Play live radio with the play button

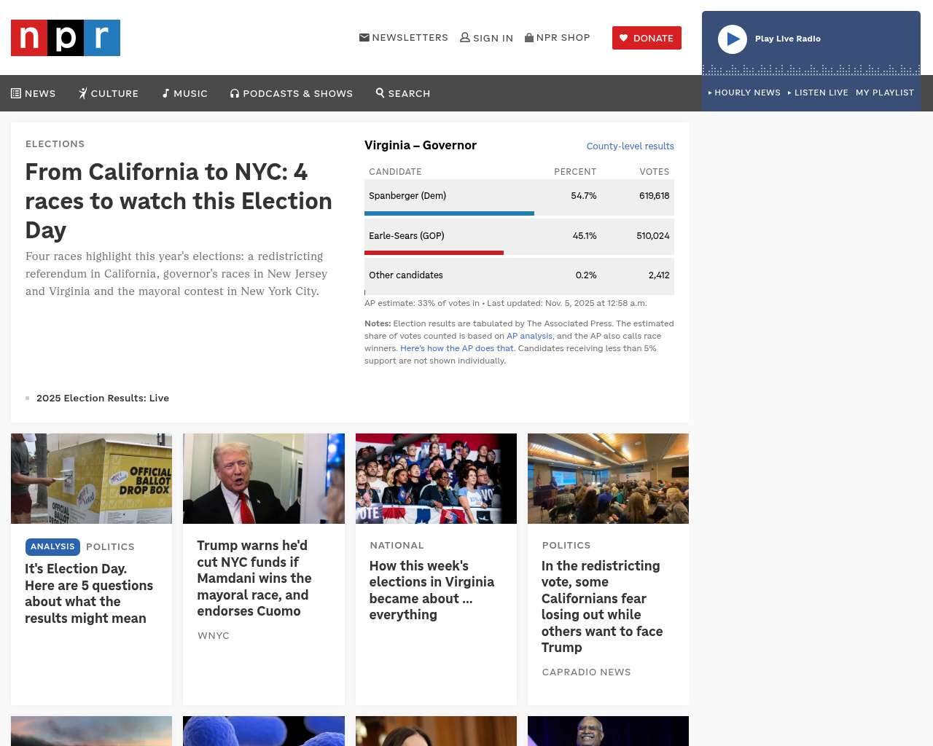point(733,39)
